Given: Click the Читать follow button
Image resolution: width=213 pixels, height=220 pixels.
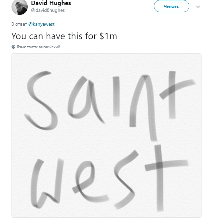Looking at the screenshot, I should pyautogui.click(x=171, y=6).
